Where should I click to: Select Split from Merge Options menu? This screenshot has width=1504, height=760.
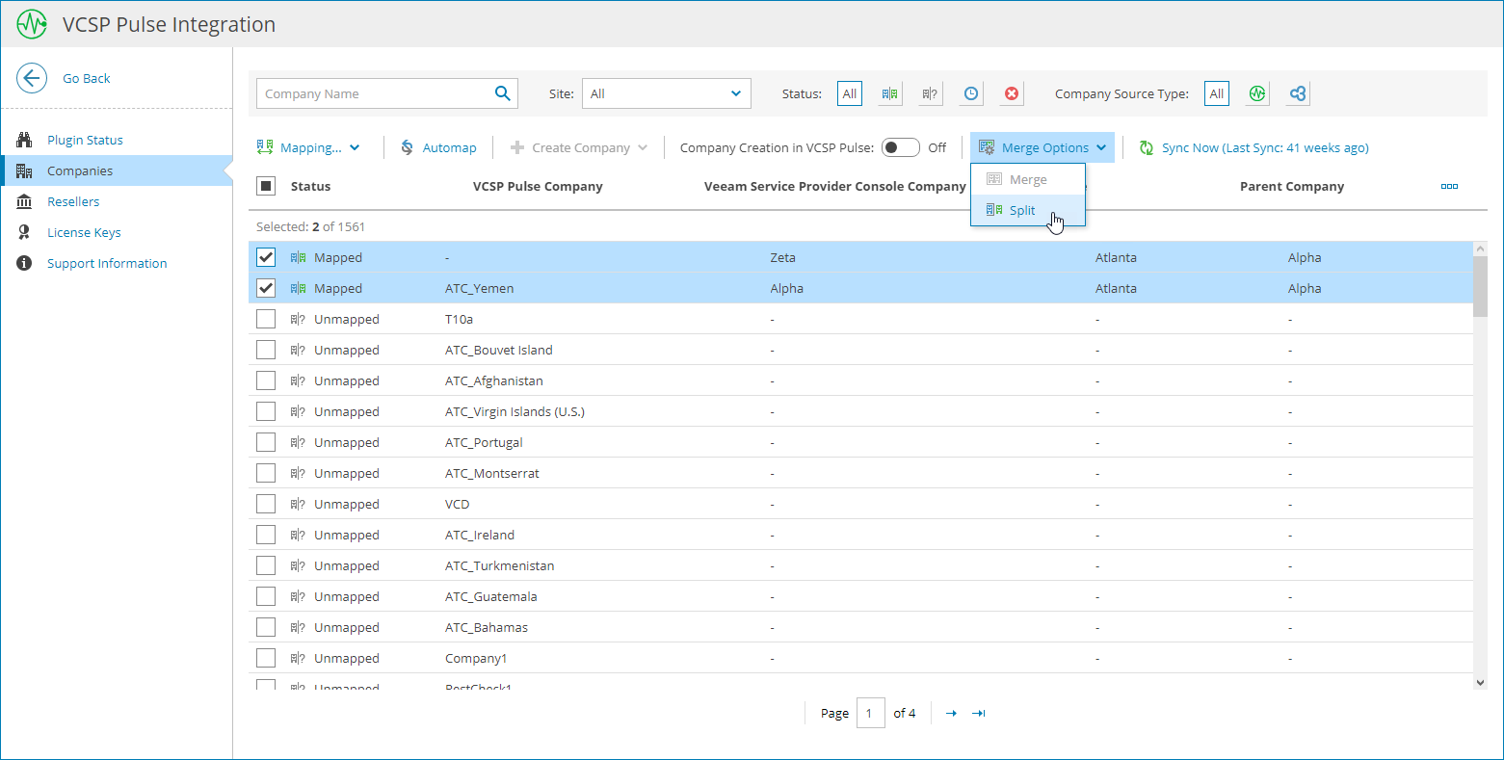coord(1028,210)
